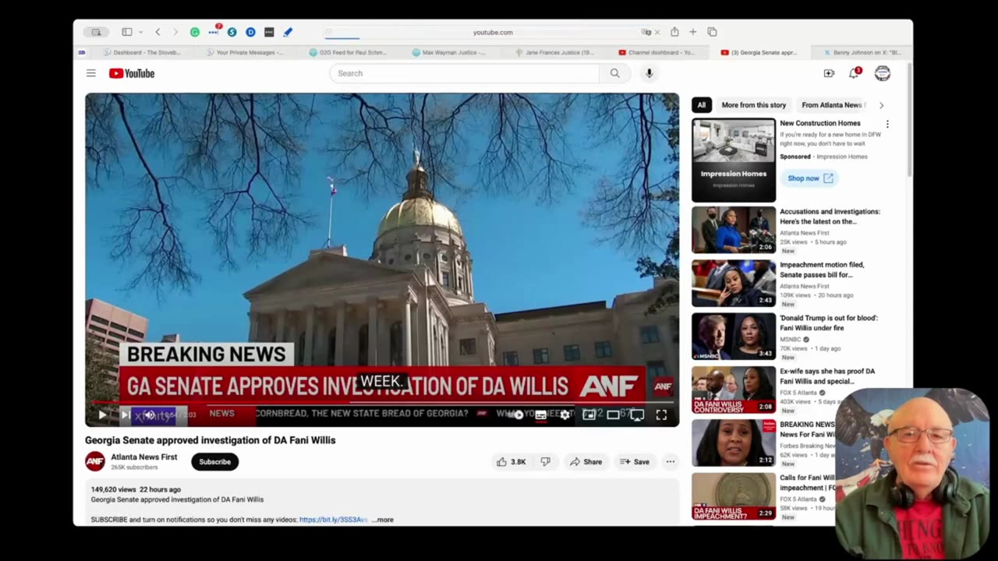Select the All filter chip
The width and height of the screenshot is (998, 561).
(x=702, y=105)
